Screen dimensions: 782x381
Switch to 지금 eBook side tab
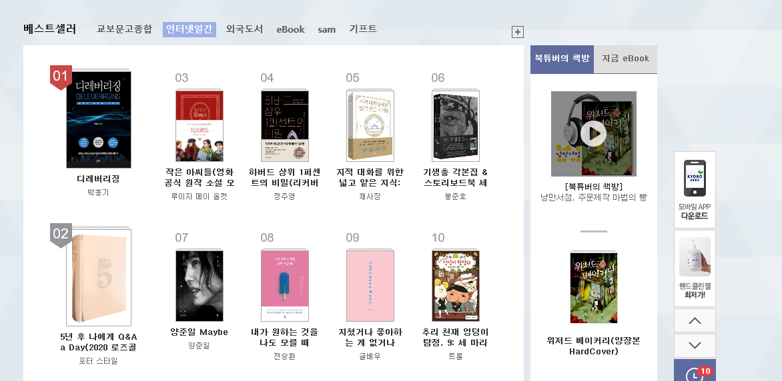(x=625, y=59)
